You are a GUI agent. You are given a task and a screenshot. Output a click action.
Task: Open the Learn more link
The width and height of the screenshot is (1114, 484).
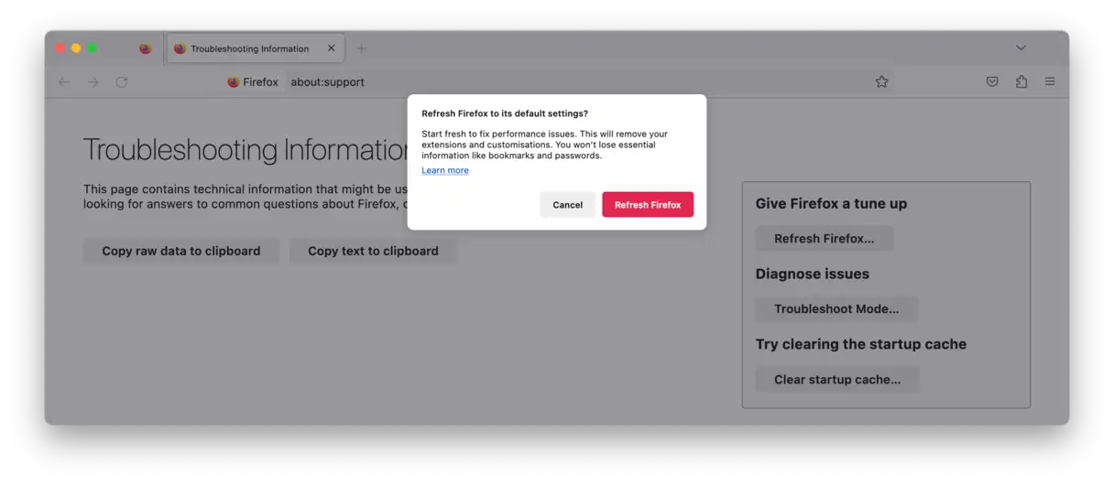click(x=445, y=170)
